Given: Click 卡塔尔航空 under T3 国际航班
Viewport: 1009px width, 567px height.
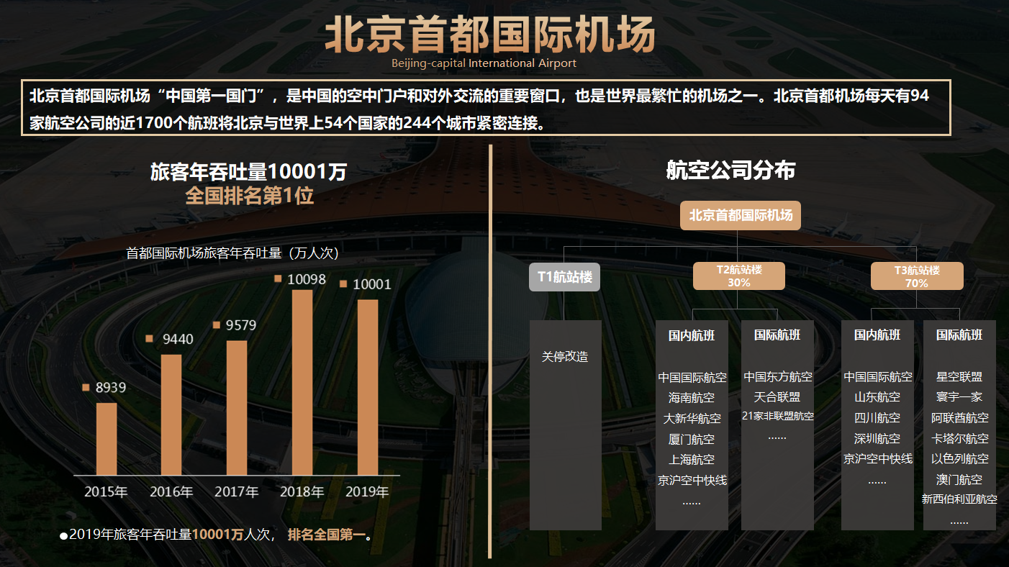Looking at the screenshot, I should click(x=960, y=438).
